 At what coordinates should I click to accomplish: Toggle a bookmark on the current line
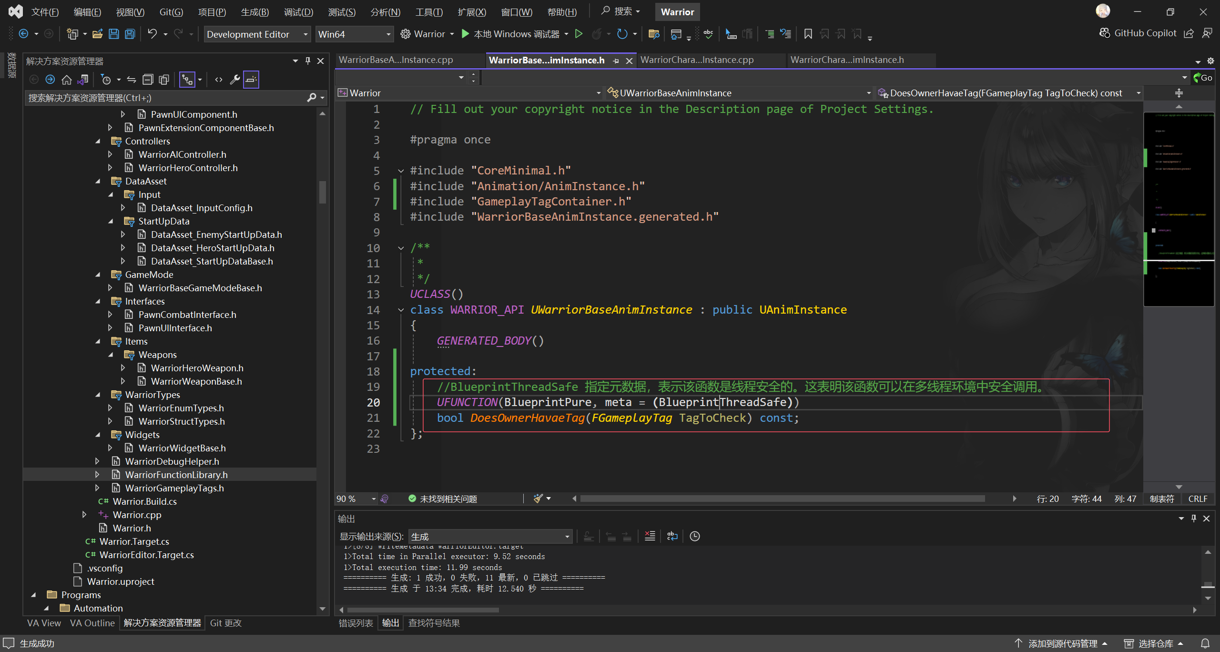[808, 34]
